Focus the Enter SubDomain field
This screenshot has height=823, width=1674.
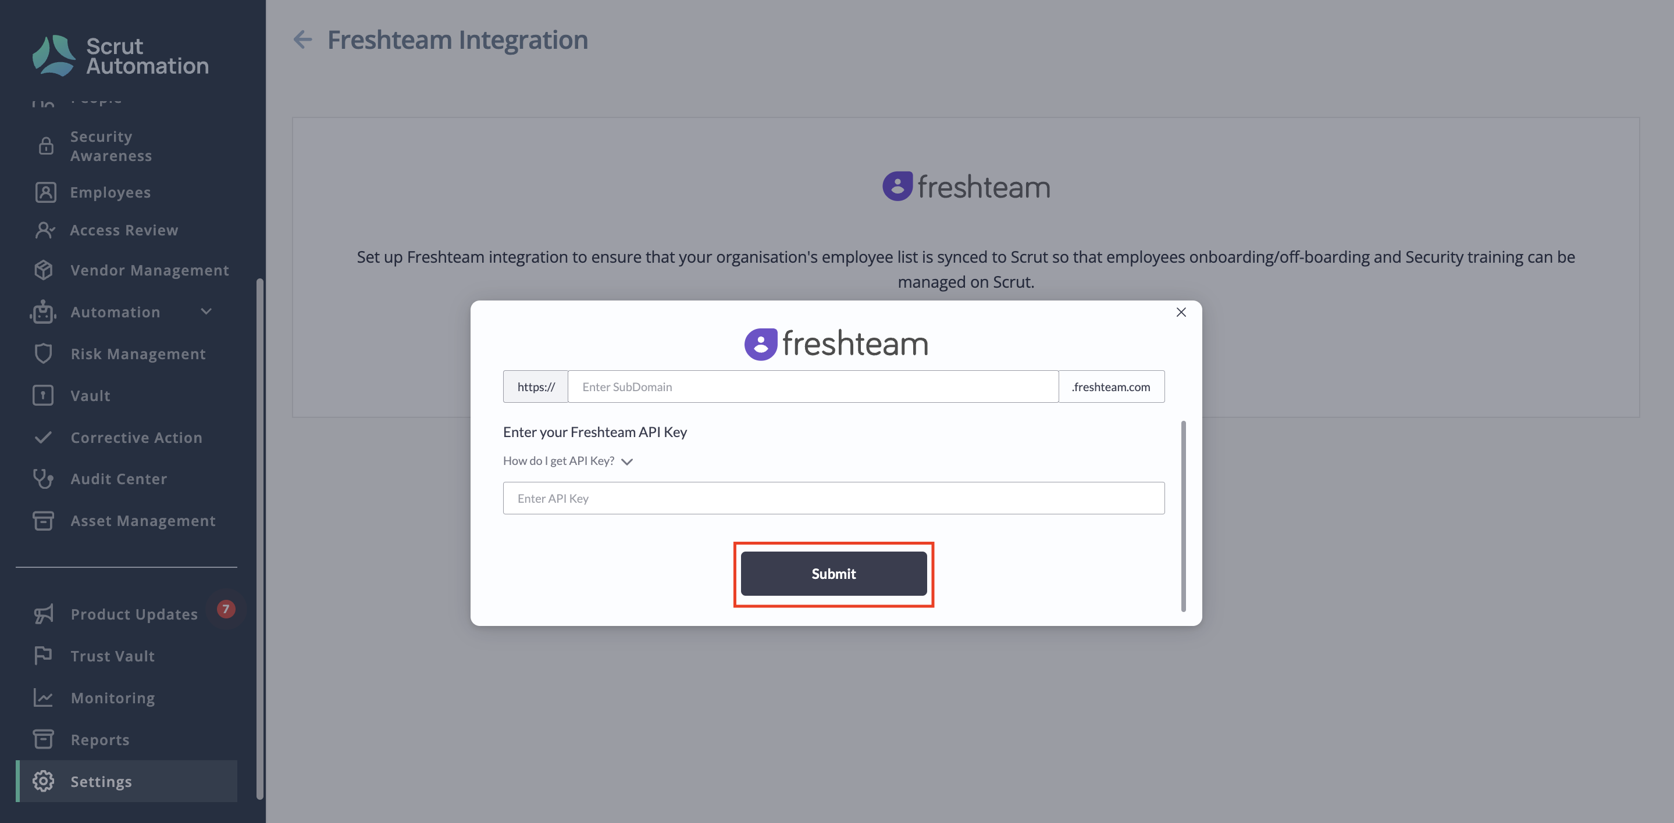[x=813, y=387]
